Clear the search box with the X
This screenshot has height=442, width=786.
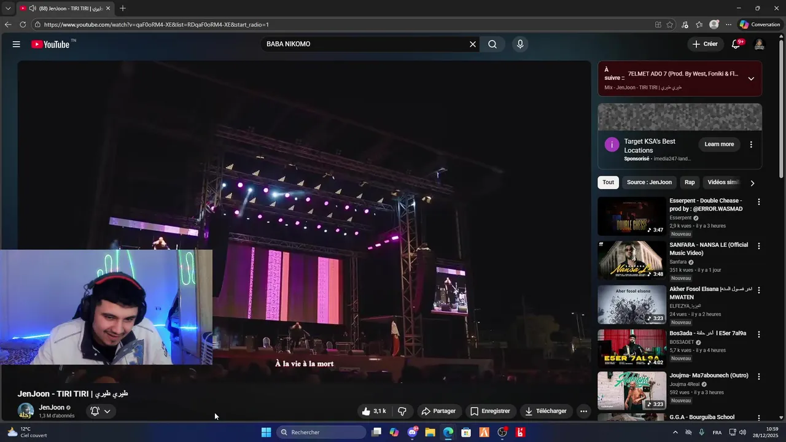(473, 44)
